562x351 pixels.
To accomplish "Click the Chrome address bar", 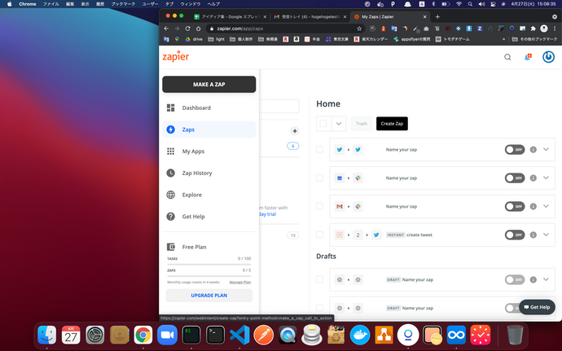I will (285, 29).
